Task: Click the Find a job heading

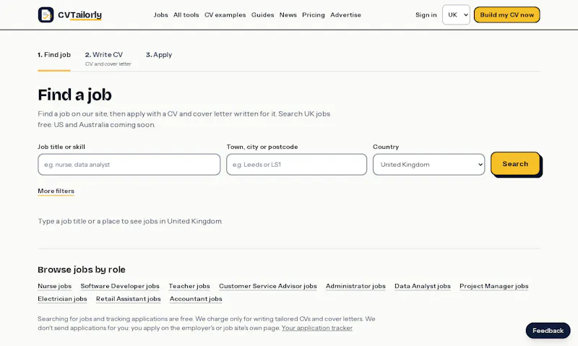Action: click(x=74, y=95)
